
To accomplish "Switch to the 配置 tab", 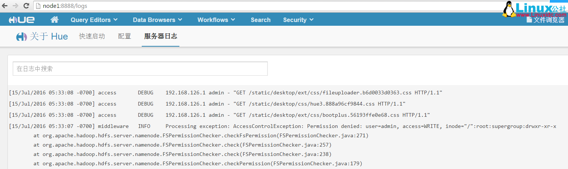I will pos(124,36).
